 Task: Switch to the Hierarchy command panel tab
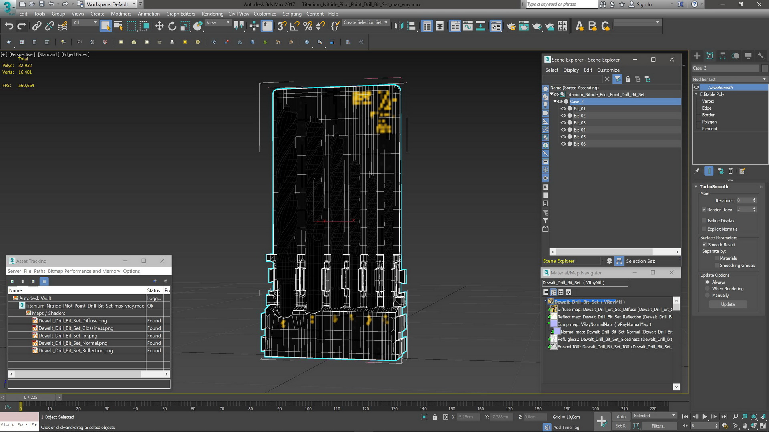723,56
